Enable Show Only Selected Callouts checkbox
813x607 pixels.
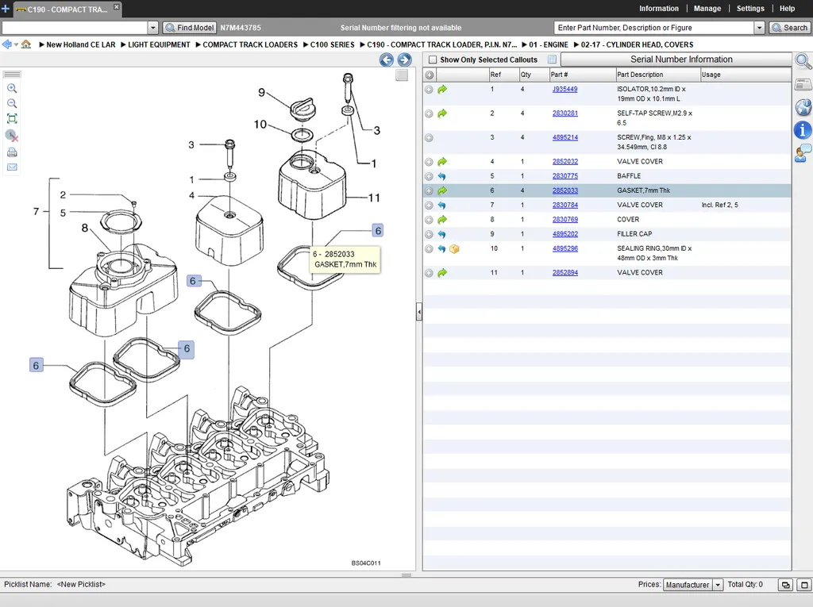tap(433, 60)
